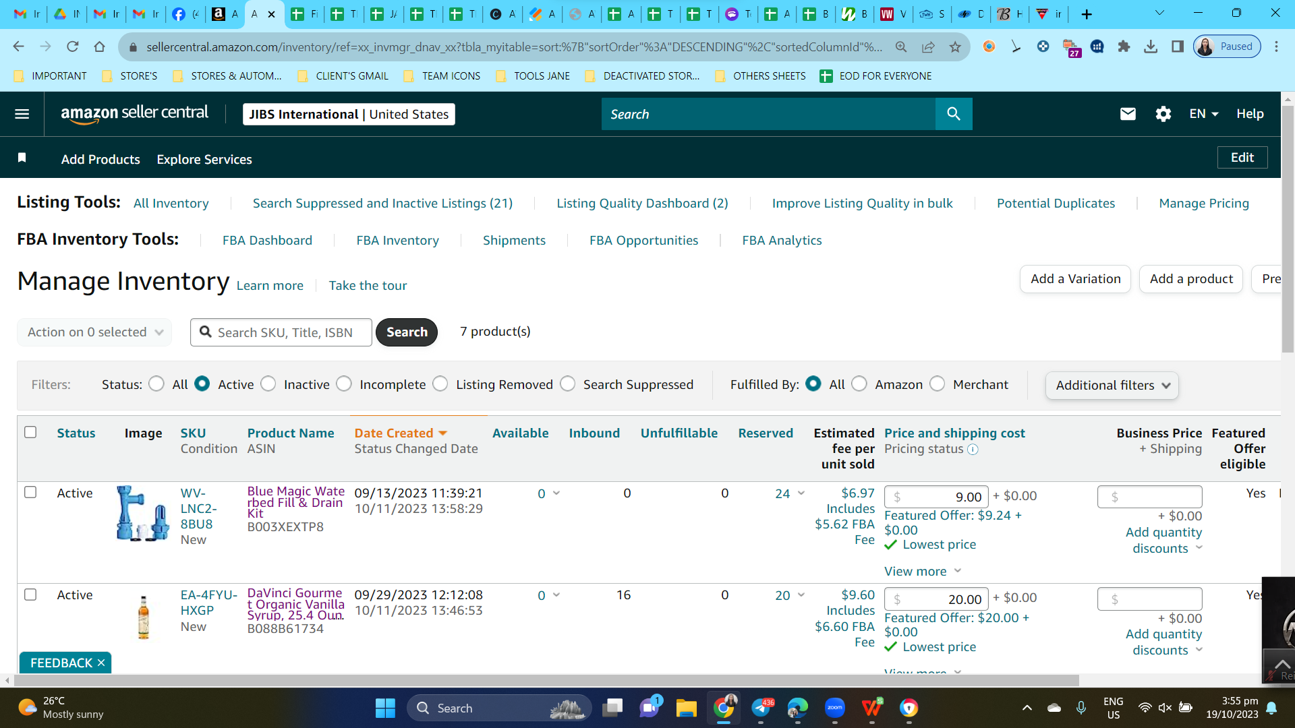Click the Add a product button
1295x728 pixels.
coord(1191,279)
